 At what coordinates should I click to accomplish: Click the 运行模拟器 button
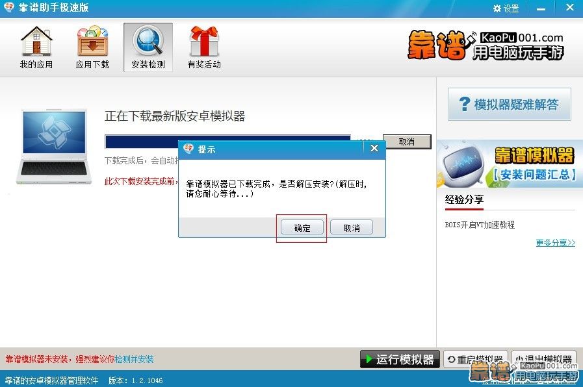pyautogui.click(x=400, y=359)
